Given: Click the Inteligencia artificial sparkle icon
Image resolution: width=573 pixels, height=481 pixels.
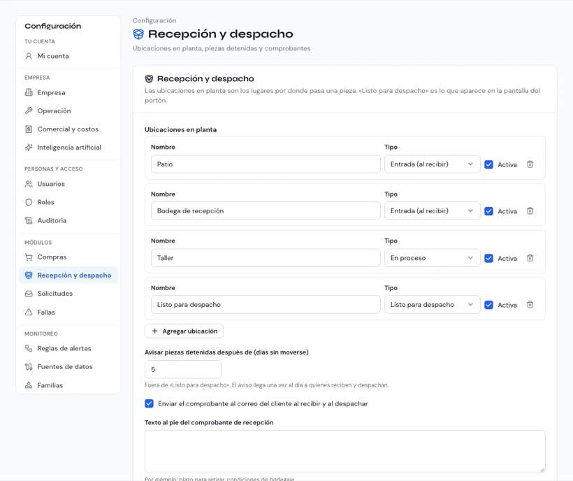Looking at the screenshot, I should [x=29, y=148].
